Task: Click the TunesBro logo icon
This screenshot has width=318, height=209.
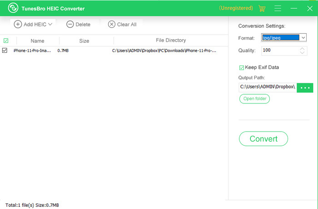Action: click(x=13, y=8)
